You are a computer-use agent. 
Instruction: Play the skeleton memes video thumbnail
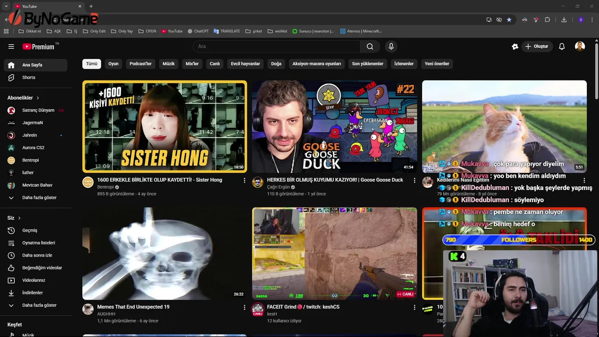click(165, 253)
